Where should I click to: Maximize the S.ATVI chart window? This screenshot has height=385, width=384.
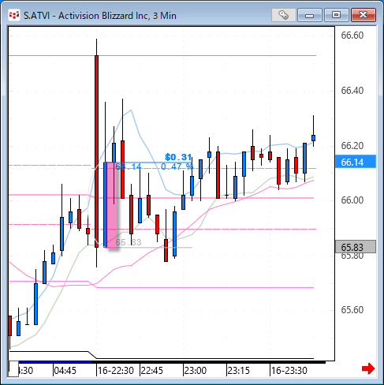336,15
